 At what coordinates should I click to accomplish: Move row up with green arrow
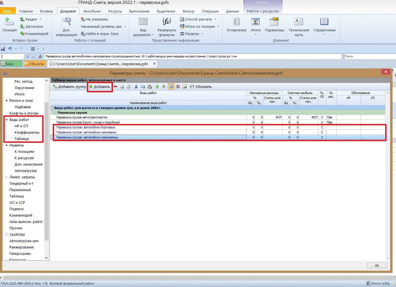(157, 87)
